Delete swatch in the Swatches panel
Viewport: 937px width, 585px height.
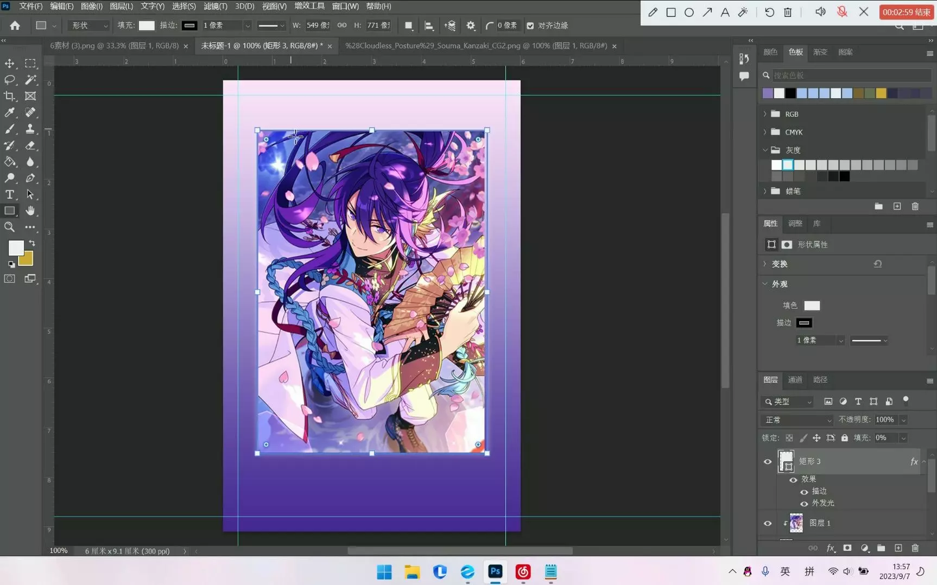[915, 206]
